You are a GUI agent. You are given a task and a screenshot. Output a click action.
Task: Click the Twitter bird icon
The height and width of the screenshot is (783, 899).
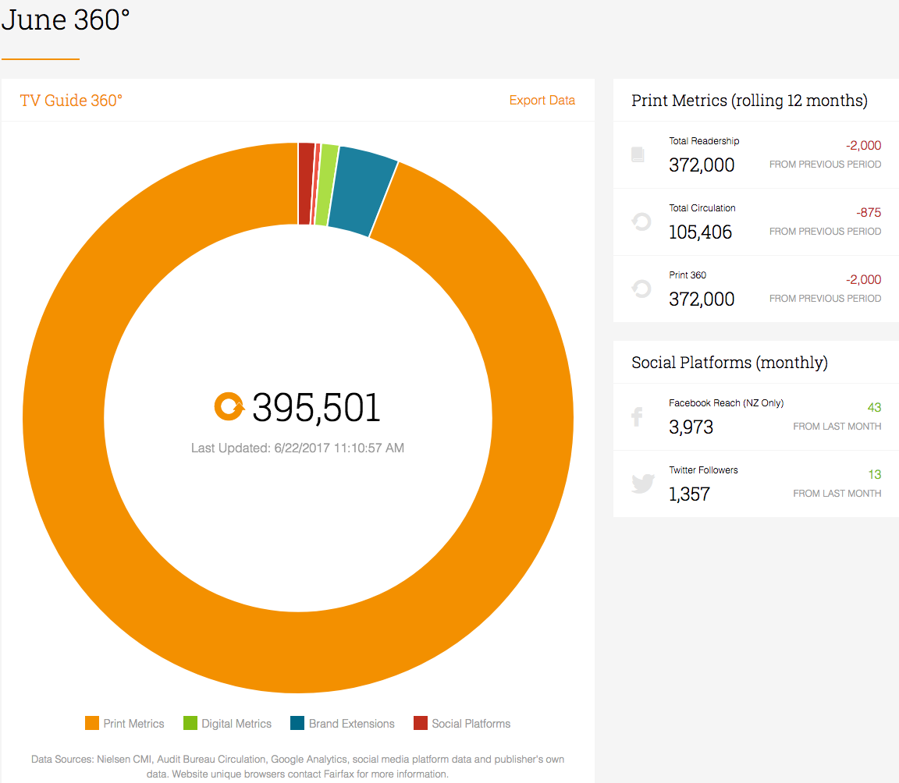643,483
